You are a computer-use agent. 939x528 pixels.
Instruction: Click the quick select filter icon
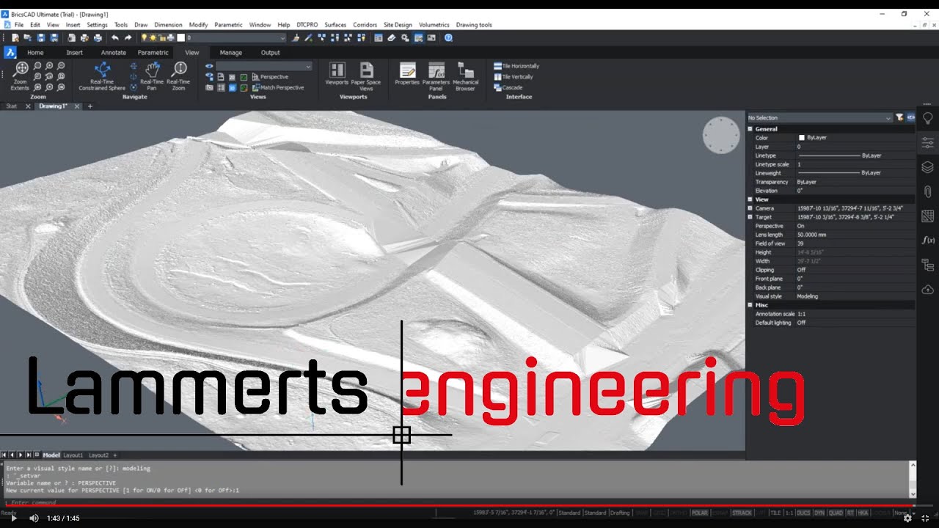click(x=899, y=117)
